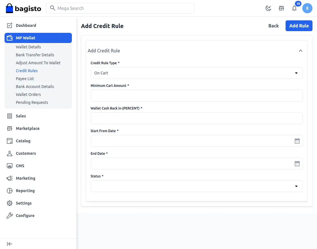The width and height of the screenshot is (317, 249).
Task: Open Marketing megaphone menu
Action: tap(25, 178)
